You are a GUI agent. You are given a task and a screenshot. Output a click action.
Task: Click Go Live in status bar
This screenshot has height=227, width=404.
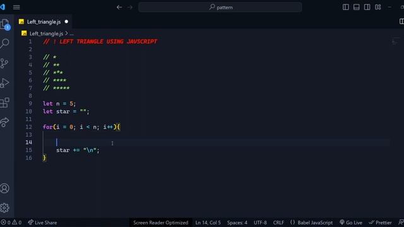coord(351,223)
